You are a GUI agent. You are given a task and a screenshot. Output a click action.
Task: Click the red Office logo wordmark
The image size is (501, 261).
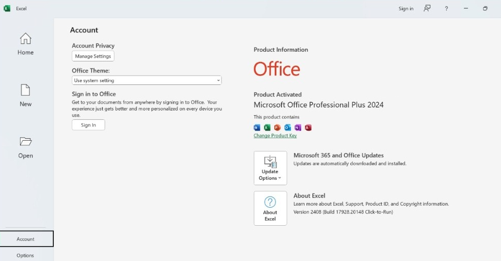click(x=277, y=69)
